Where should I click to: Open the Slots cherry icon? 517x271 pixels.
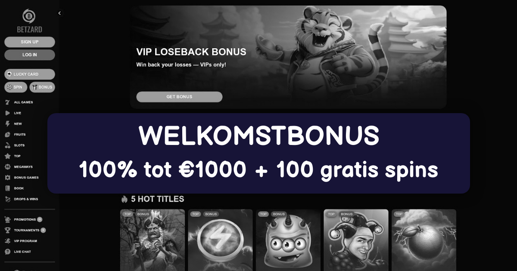pyautogui.click(x=7, y=145)
